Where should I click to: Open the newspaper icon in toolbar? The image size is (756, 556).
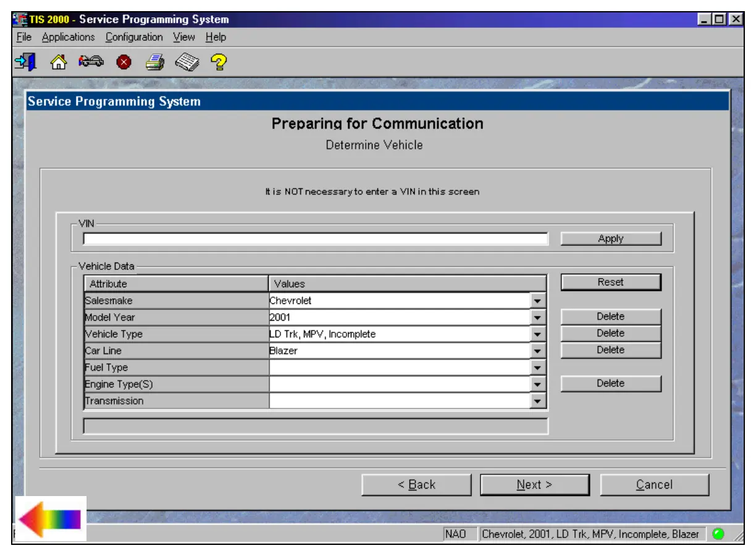coord(187,62)
